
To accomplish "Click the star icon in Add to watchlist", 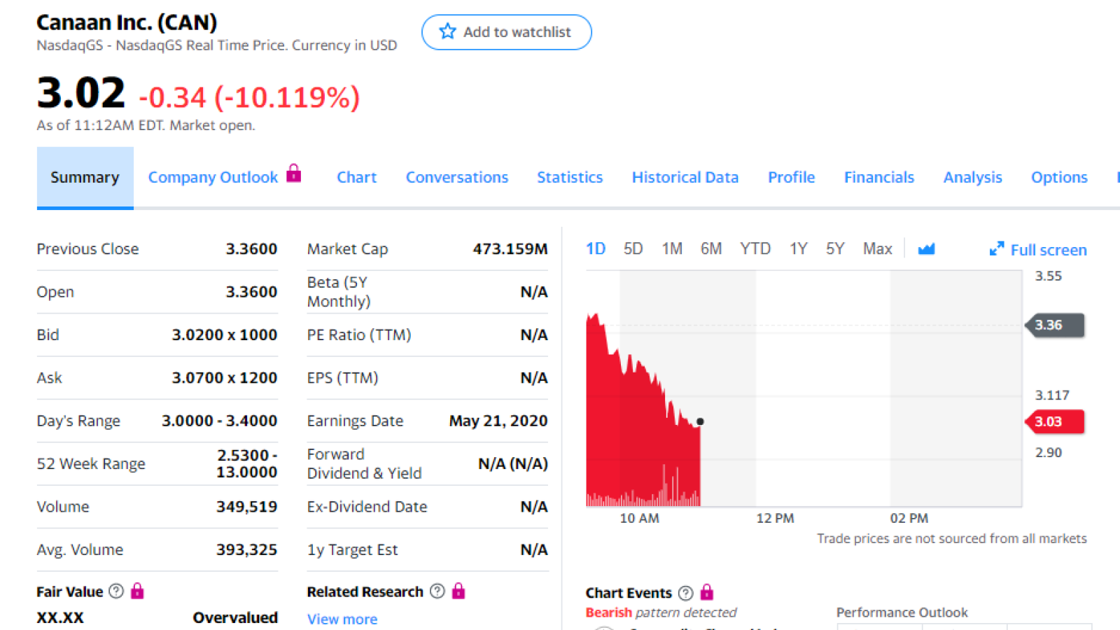I will pos(447,31).
